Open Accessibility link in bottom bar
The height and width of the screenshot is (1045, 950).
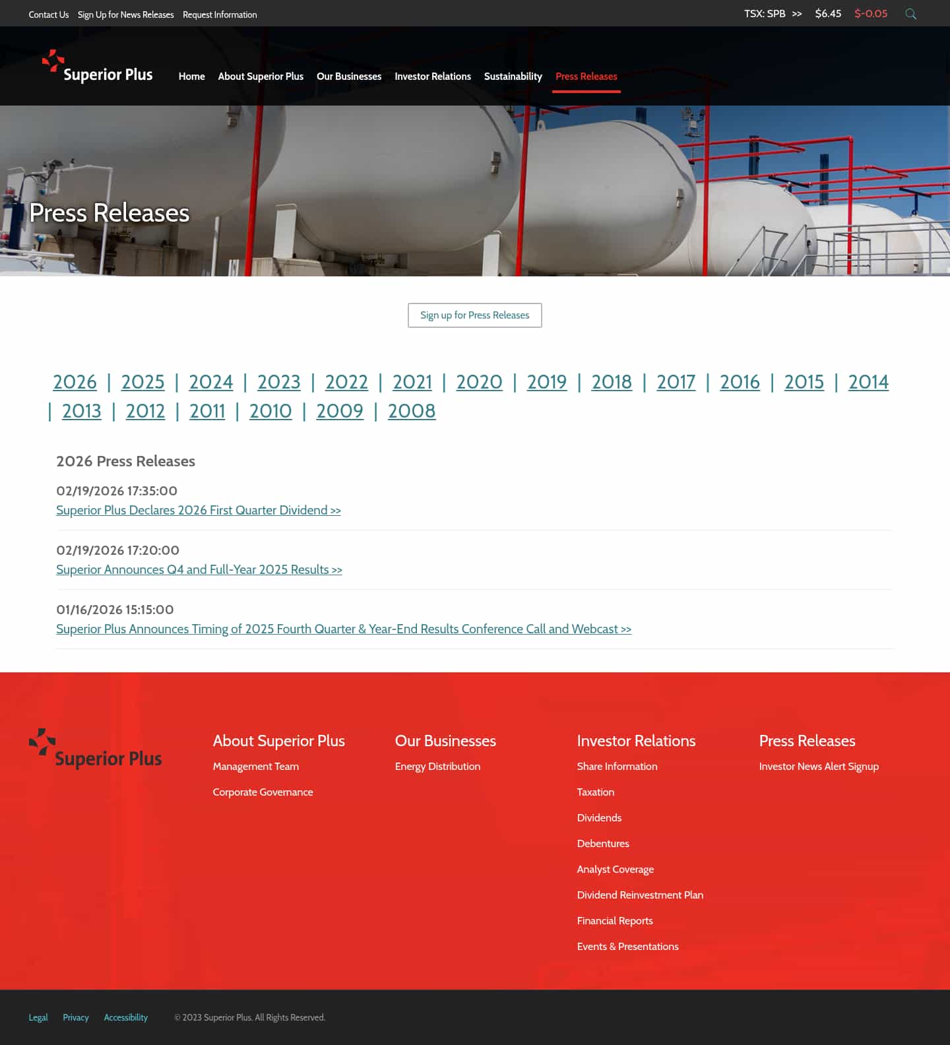pyautogui.click(x=126, y=1017)
